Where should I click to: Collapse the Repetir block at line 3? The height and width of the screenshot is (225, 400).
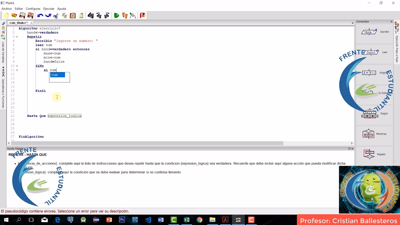point(17,37)
